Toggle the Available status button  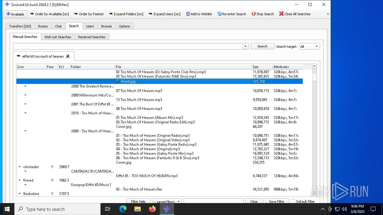(16, 14)
